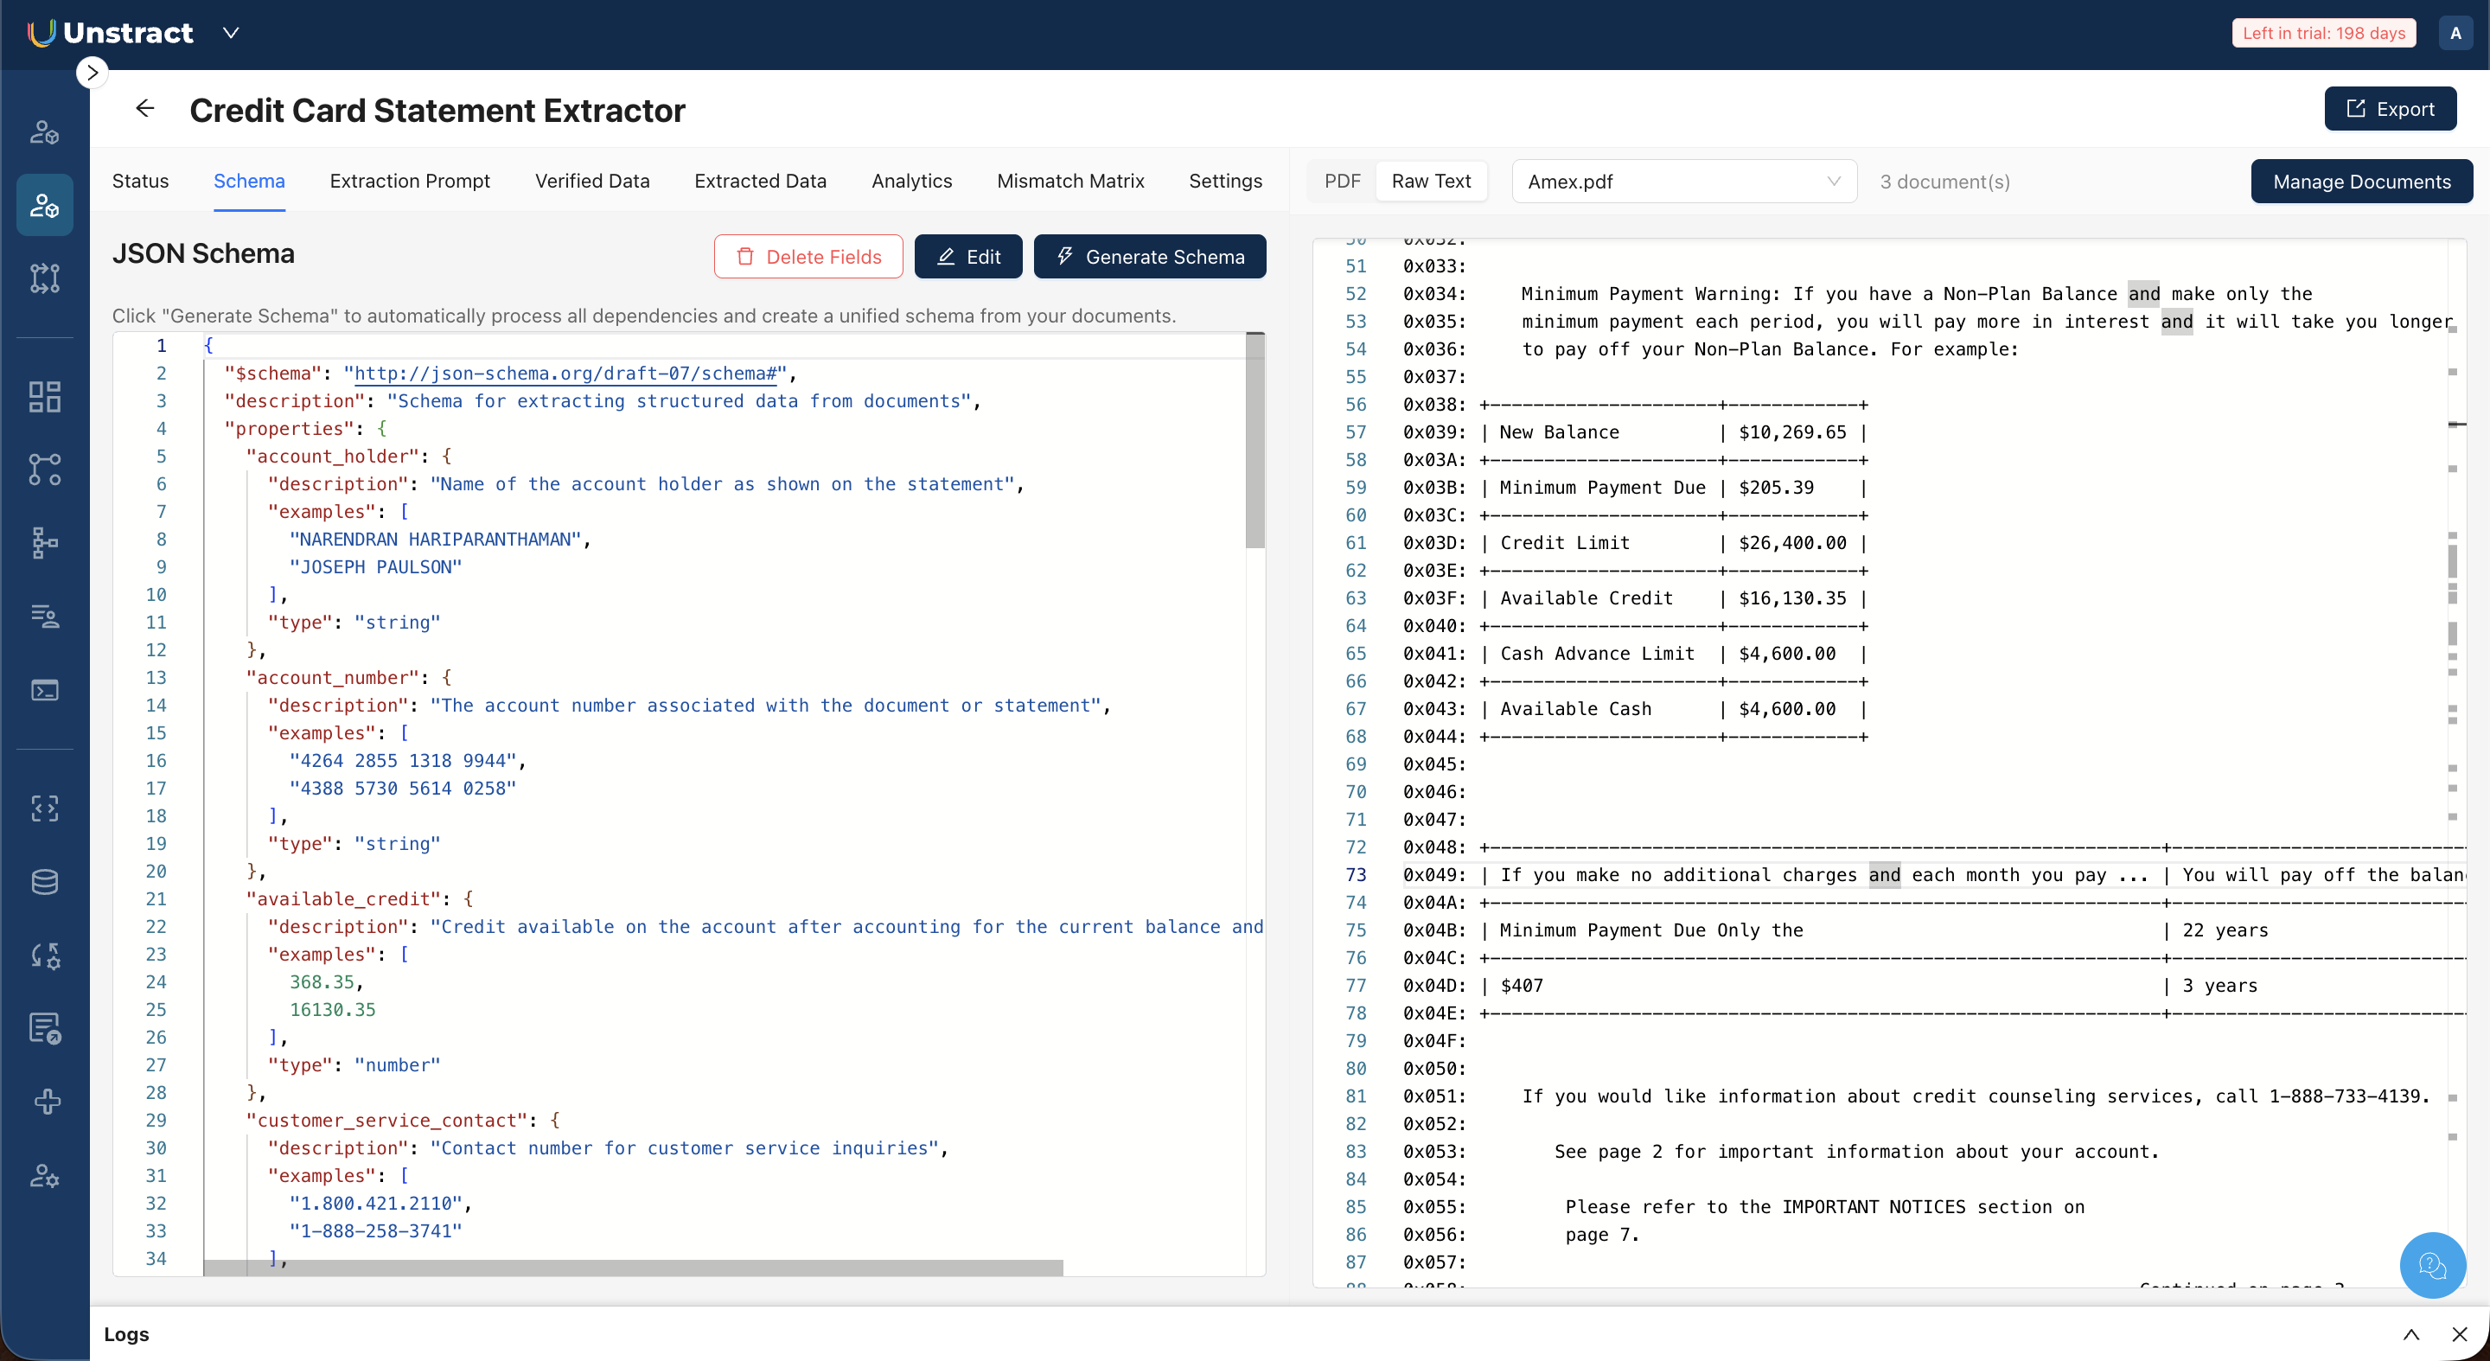Screen dimensions: 2490x1361
Task: Expand the Logs panel with the up chevron
Action: (2410, 1334)
